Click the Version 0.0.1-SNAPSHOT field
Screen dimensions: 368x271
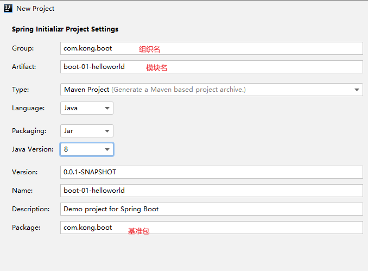coord(212,172)
